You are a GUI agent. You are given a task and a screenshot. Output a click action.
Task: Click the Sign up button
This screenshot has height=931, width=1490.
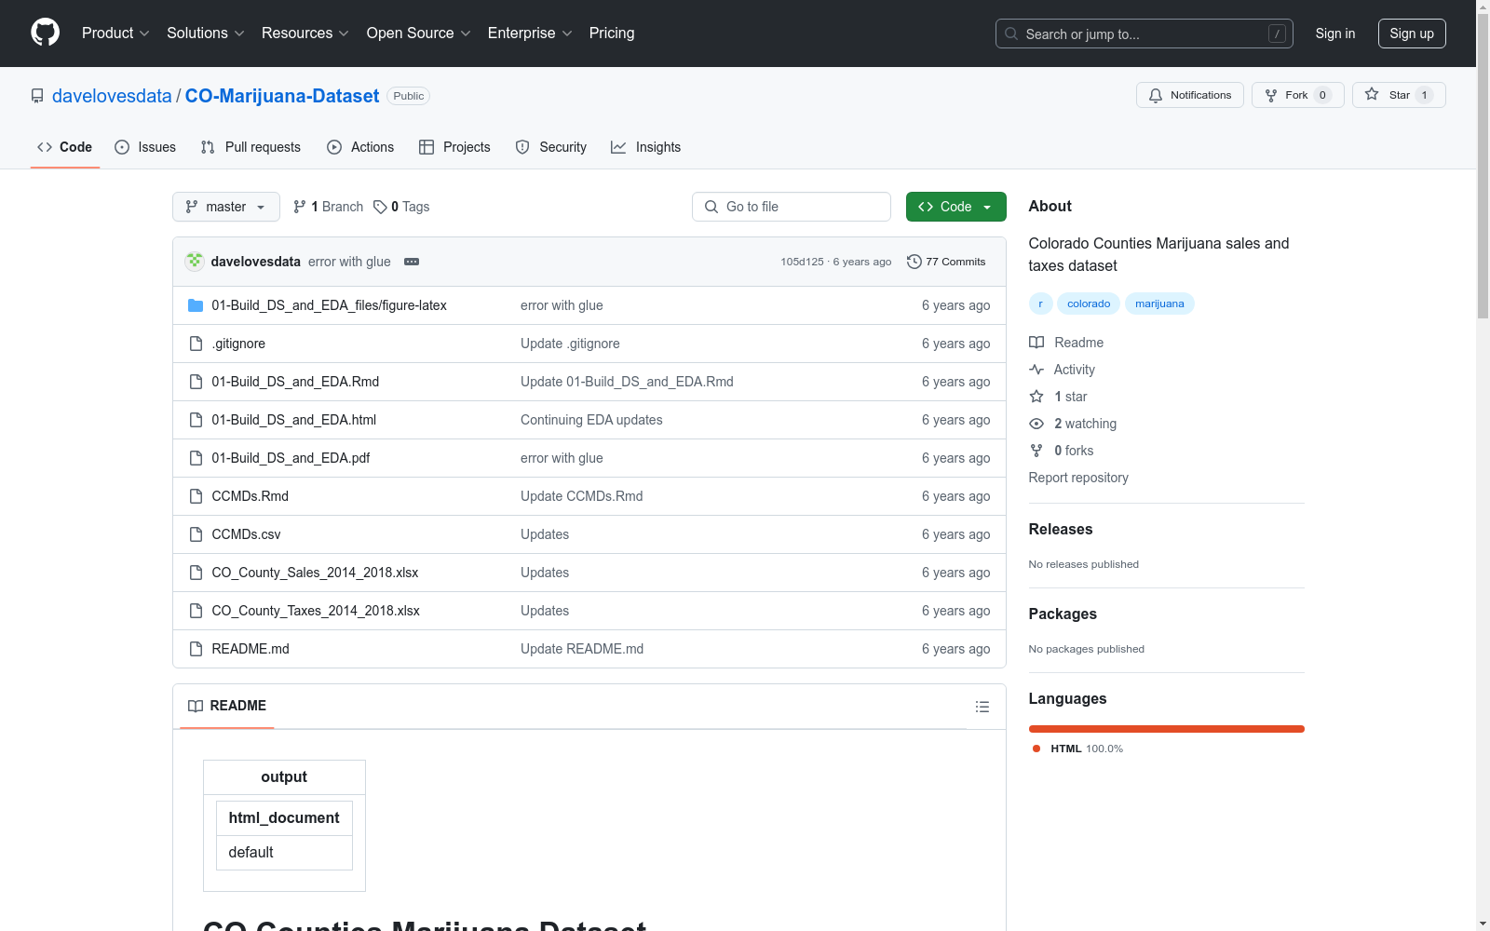point(1412,34)
